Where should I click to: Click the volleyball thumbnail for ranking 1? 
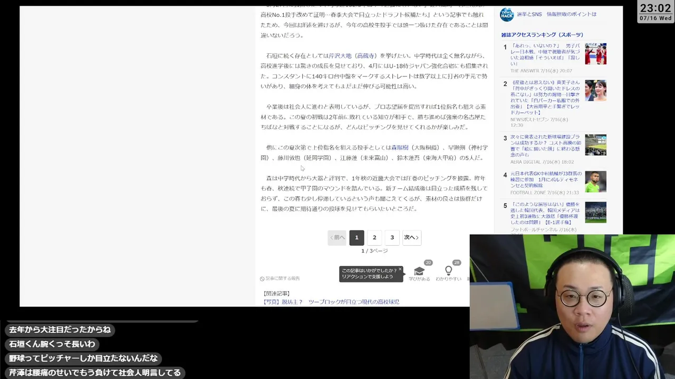coord(595,54)
